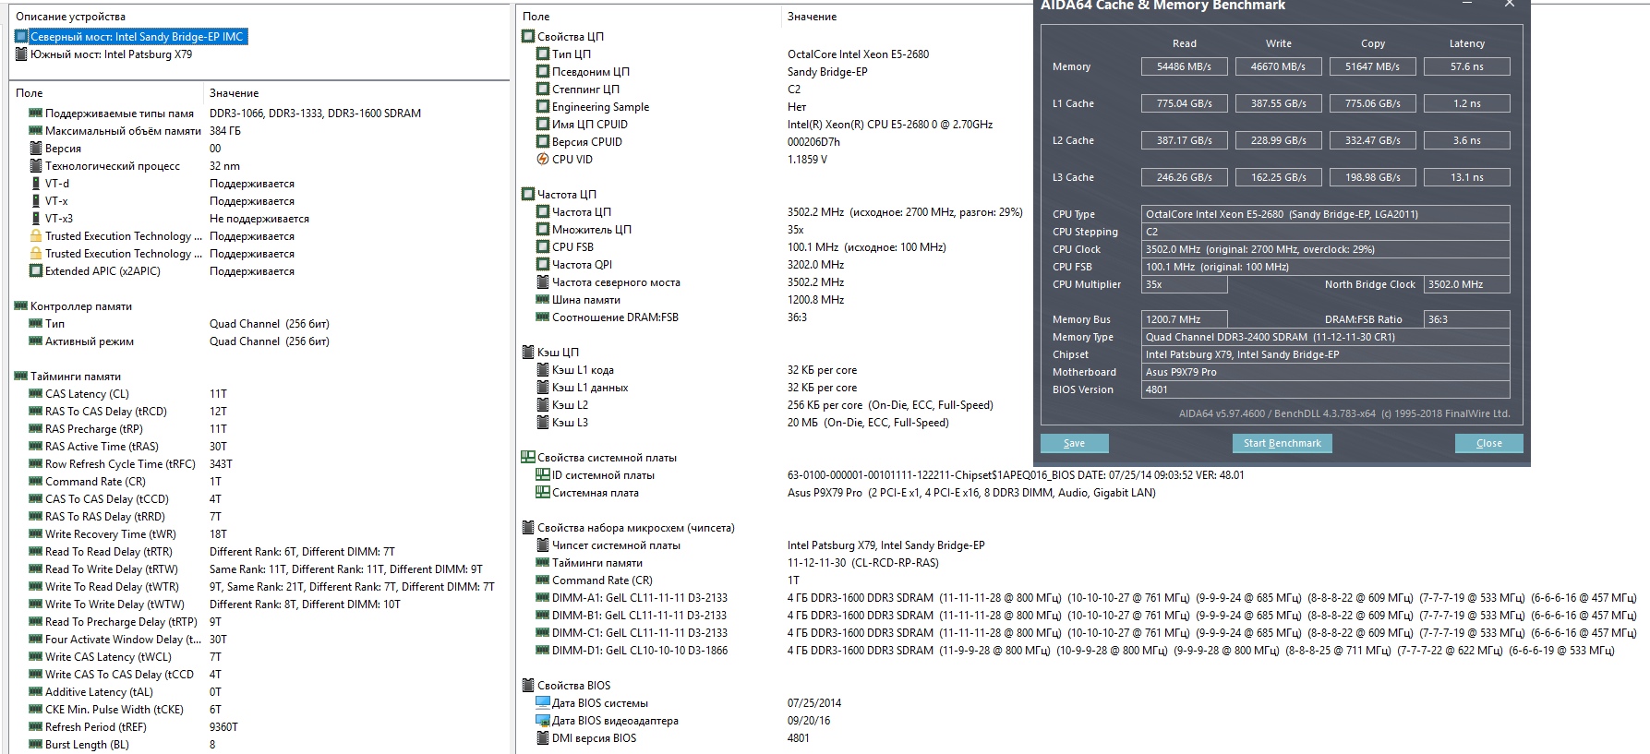The height and width of the screenshot is (754, 1650).
Task: Click the icon beside Burst Length (BL)
Action: (36, 745)
